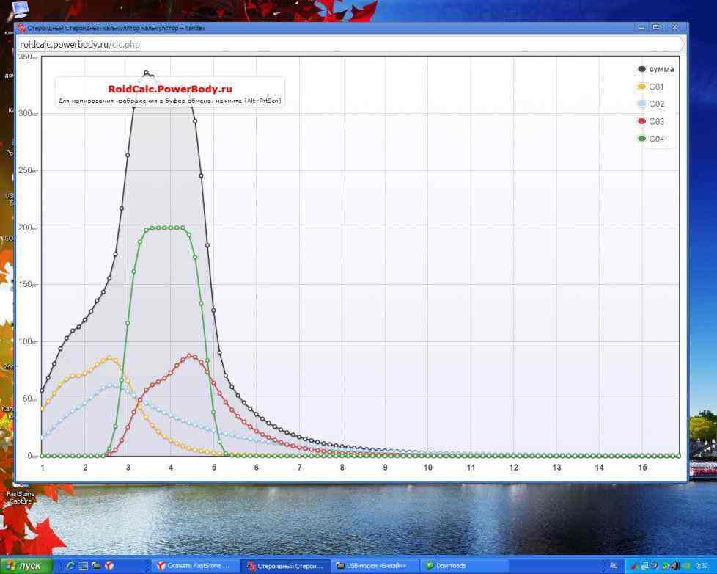Click the first quick launch icon
This screenshot has width=717, height=574.
[70, 566]
